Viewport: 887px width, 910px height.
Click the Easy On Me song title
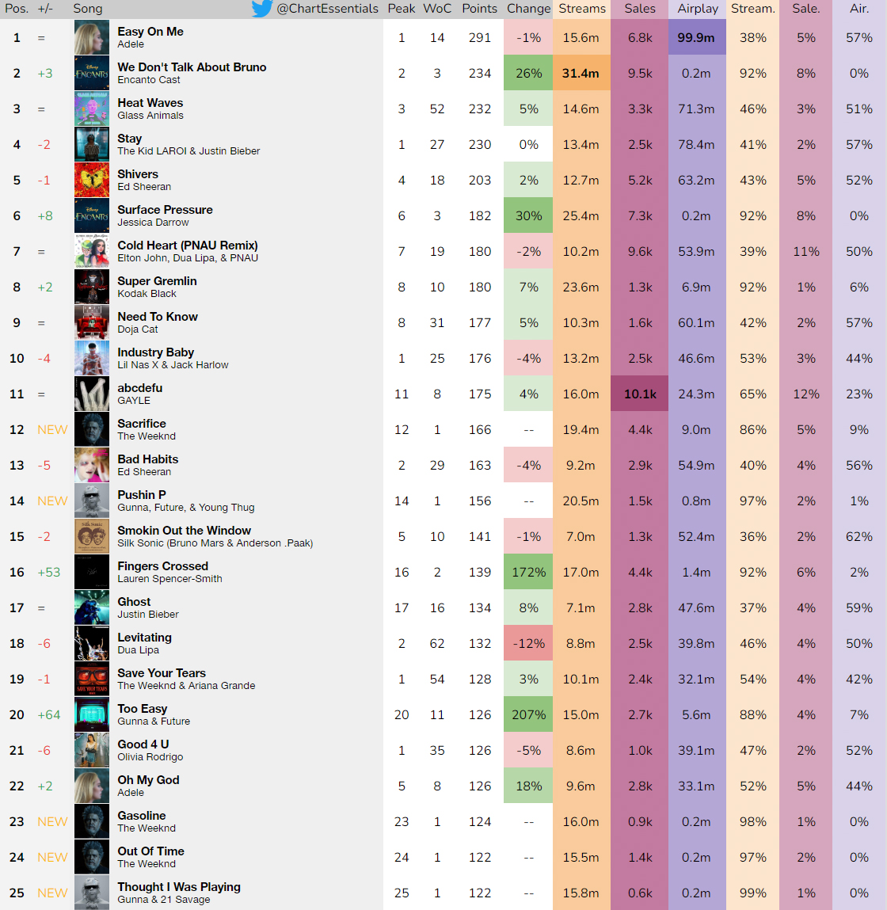(x=150, y=32)
